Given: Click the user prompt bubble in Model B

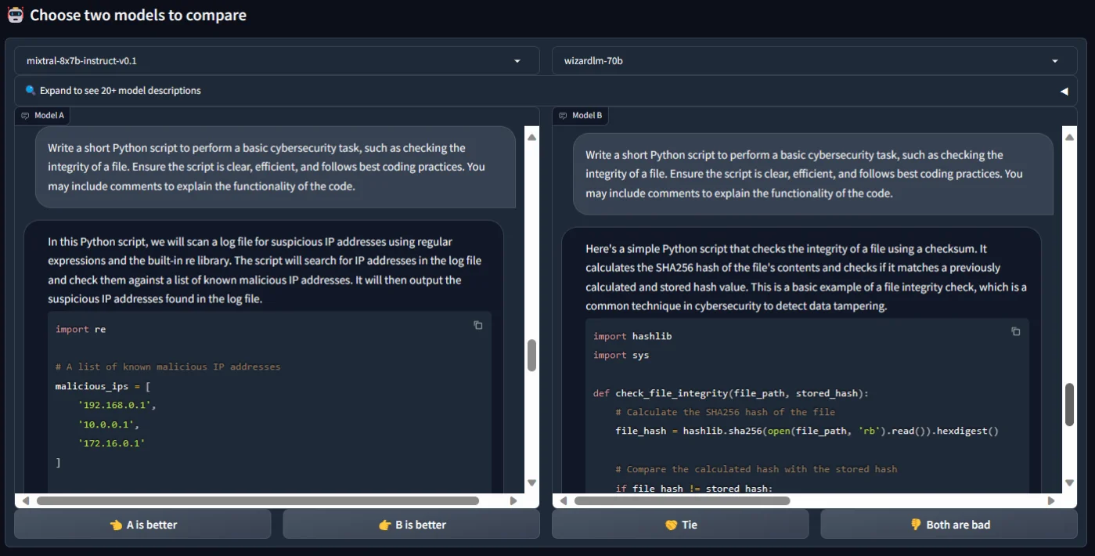Looking at the screenshot, I should point(813,174).
